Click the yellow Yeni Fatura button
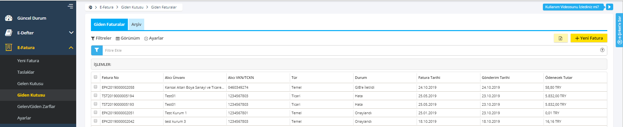This screenshot has width=623, height=127. point(589,38)
